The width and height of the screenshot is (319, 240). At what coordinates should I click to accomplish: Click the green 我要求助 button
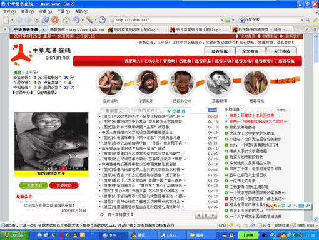pos(34,185)
